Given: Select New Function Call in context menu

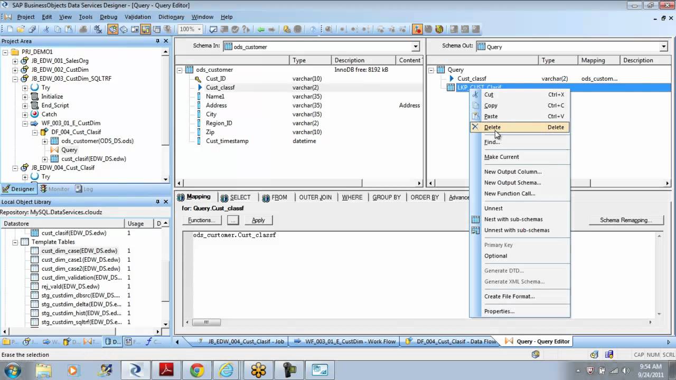Looking at the screenshot, I should [x=520, y=193].
